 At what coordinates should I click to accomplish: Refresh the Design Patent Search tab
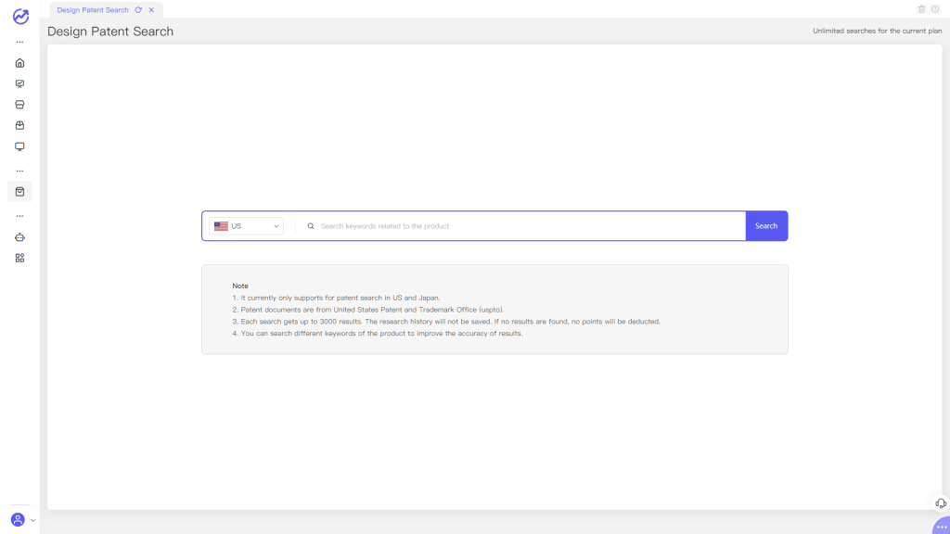point(139,9)
